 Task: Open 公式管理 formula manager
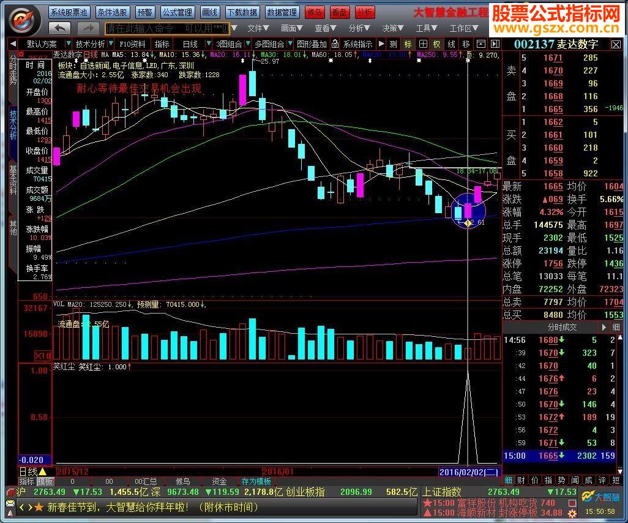(178, 12)
